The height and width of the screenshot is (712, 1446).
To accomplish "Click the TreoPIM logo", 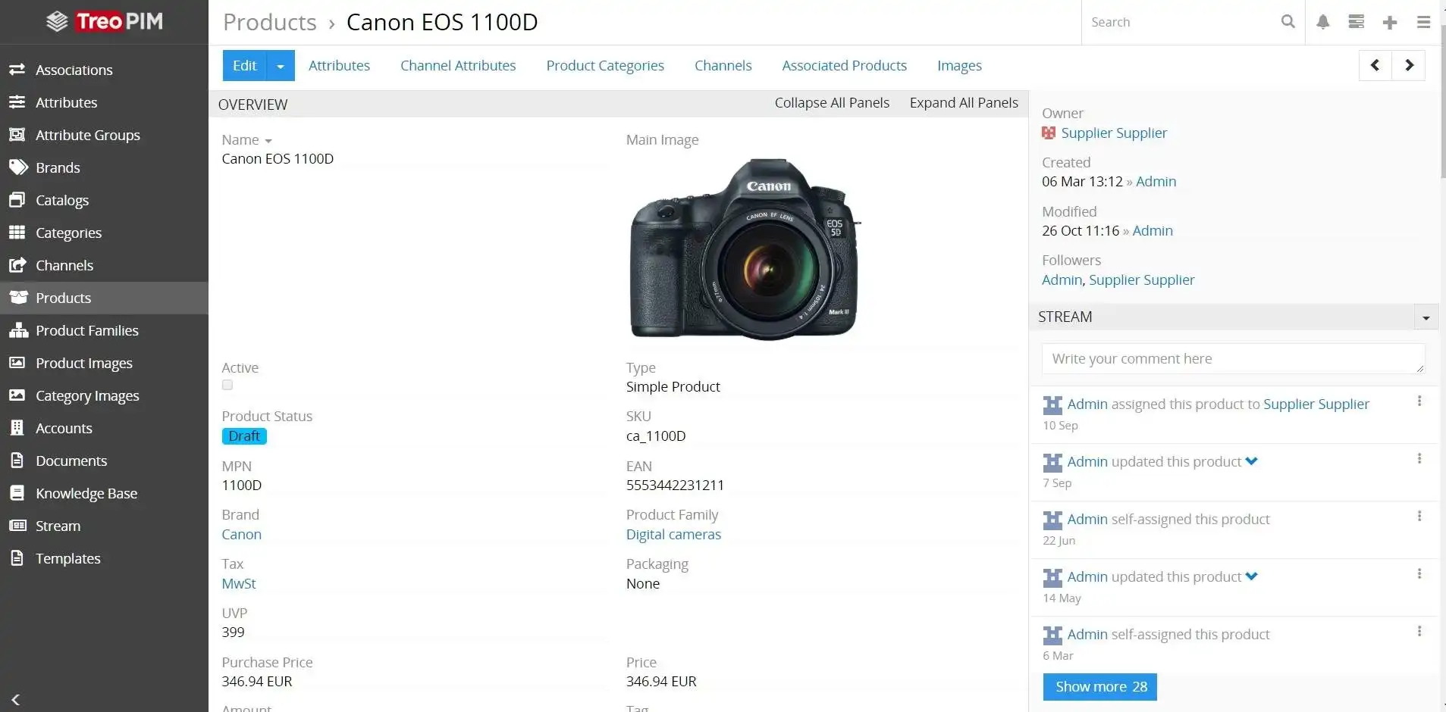I will (x=104, y=21).
